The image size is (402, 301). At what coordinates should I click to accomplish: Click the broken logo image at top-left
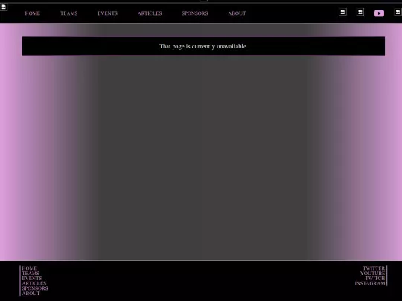(4, 7)
